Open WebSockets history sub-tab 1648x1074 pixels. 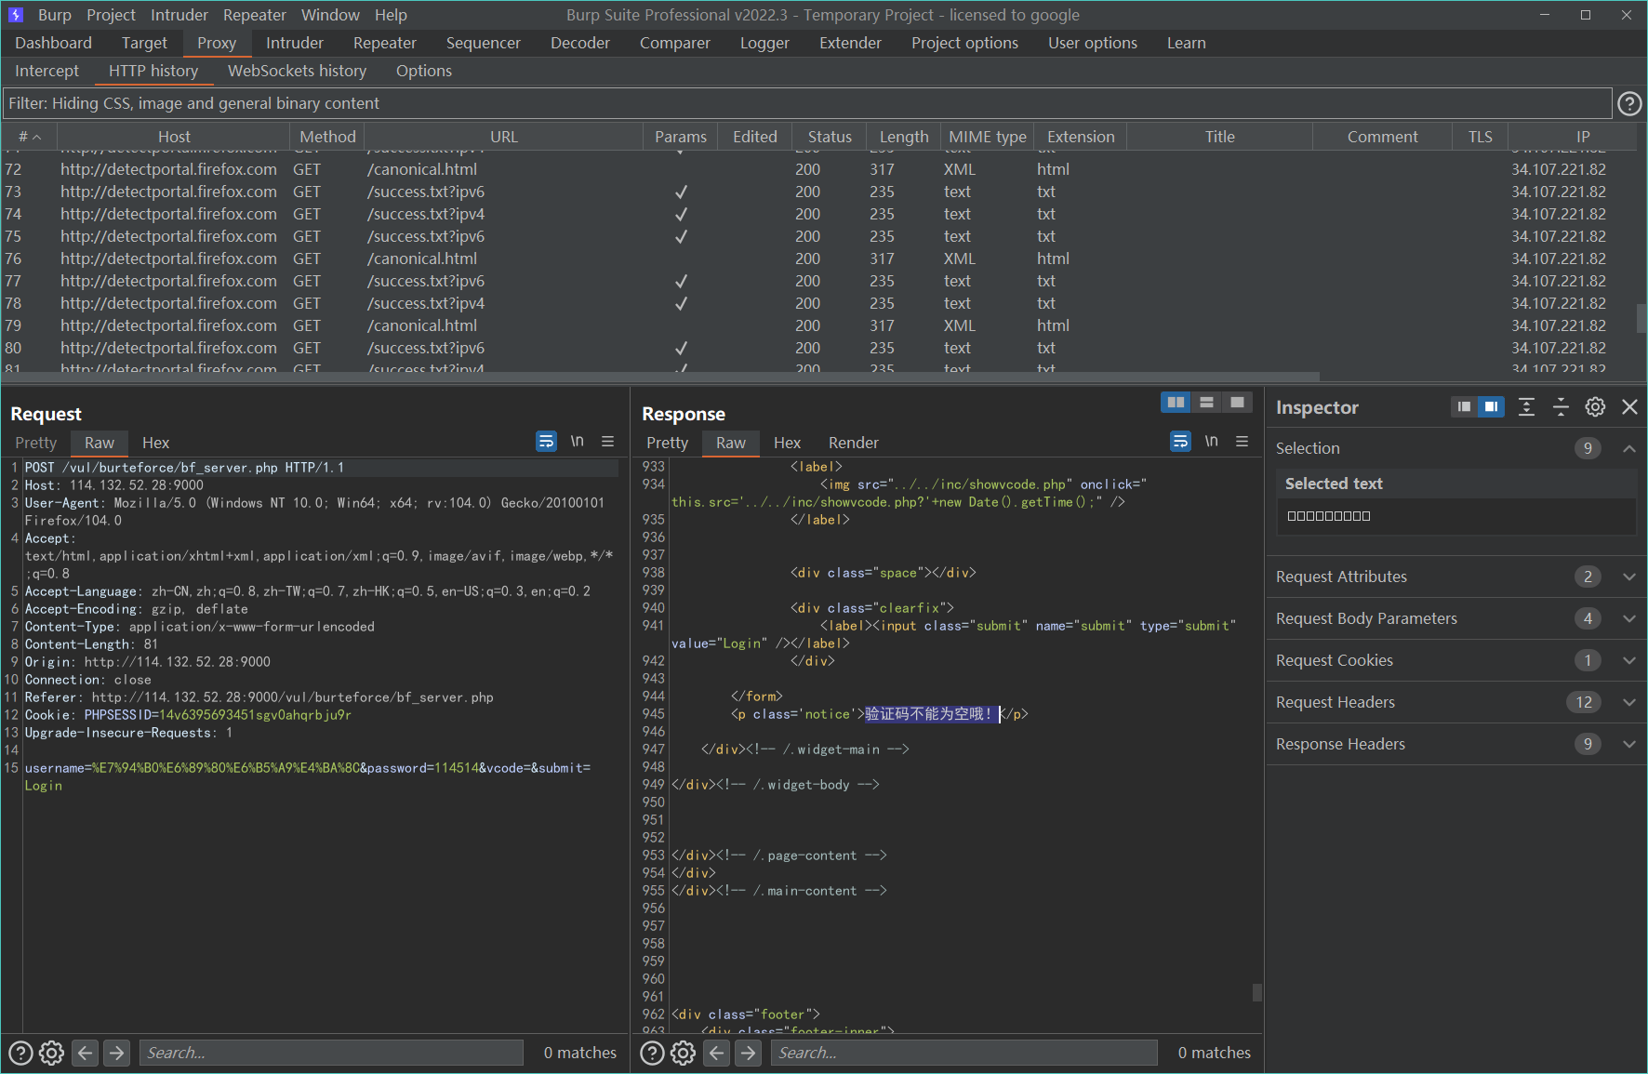tap(297, 71)
